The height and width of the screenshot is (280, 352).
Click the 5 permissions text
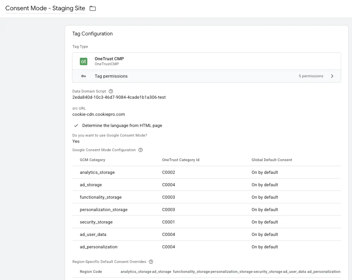click(x=311, y=76)
